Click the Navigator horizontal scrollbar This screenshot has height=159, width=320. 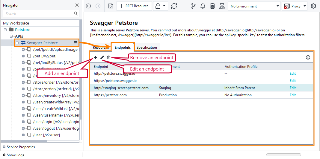pos(24,141)
